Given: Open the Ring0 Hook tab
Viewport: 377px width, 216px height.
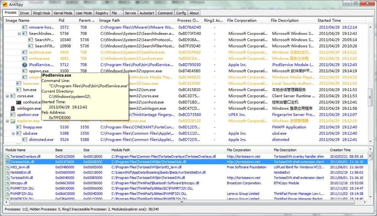Looking at the screenshot, I should point(41,13).
